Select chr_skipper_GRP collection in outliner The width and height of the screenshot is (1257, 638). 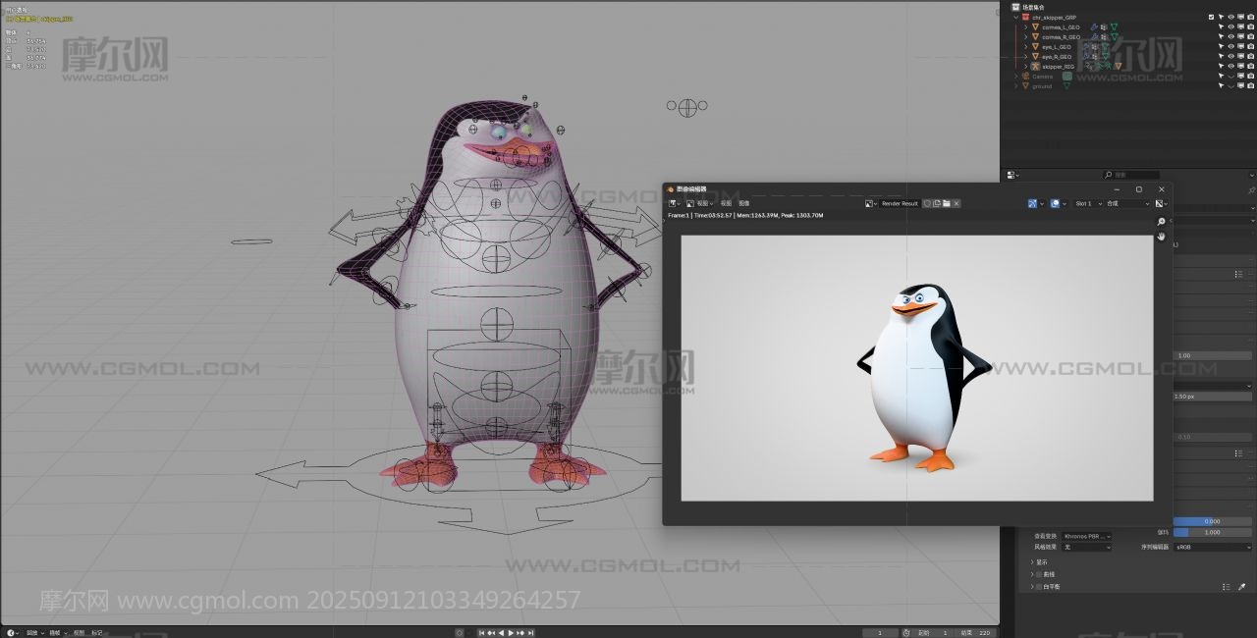point(1055,18)
